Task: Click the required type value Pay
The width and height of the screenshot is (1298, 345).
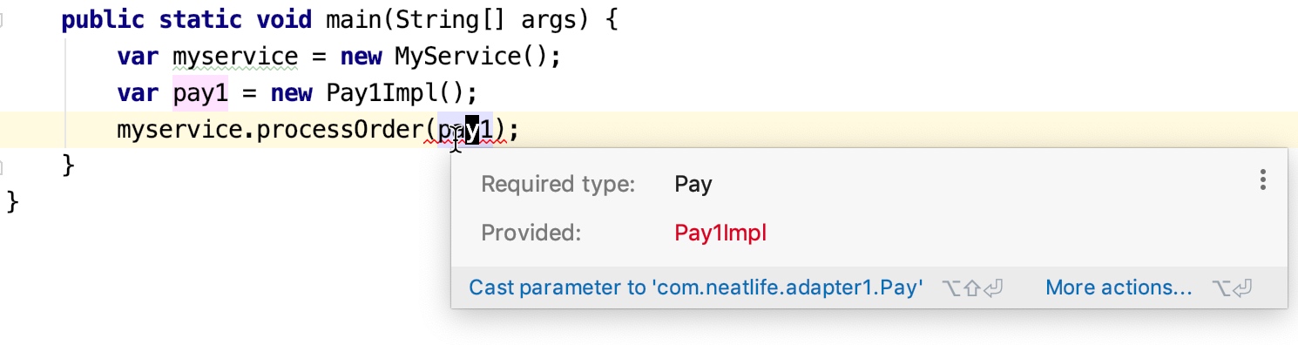Action: tap(693, 184)
